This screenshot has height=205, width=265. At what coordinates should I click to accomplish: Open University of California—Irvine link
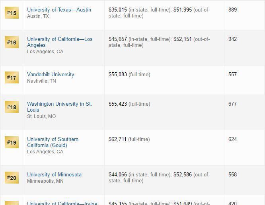62,203
